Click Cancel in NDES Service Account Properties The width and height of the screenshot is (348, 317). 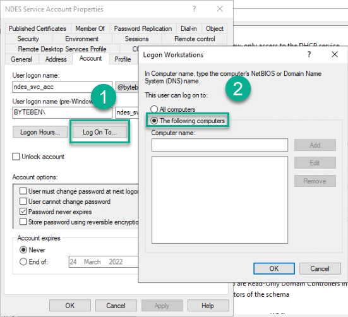click(116, 306)
